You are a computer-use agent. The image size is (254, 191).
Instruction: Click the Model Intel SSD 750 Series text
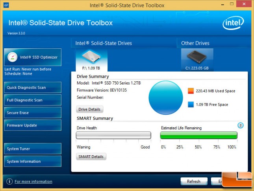point(109,83)
